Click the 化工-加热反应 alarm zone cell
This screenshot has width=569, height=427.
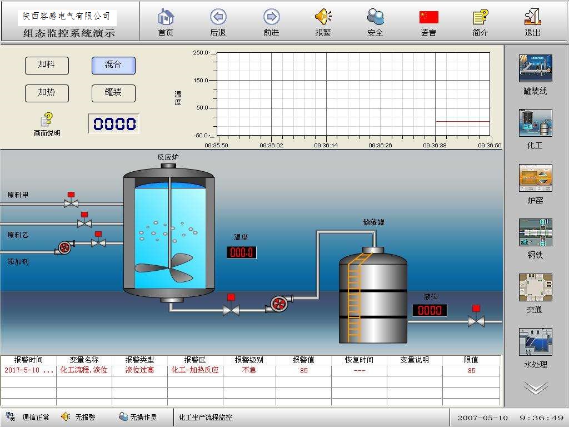195,370
